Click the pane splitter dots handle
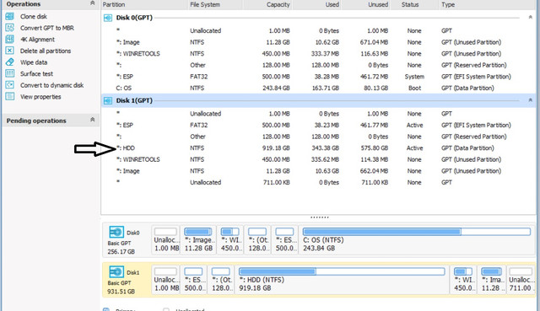Screen dimensions: 540x311 click(x=319, y=217)
